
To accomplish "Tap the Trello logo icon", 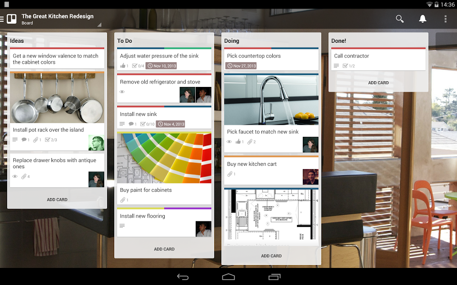I will click(11, 19).
